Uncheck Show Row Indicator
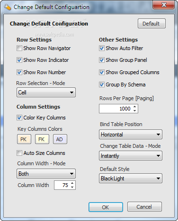 point(19,60)
